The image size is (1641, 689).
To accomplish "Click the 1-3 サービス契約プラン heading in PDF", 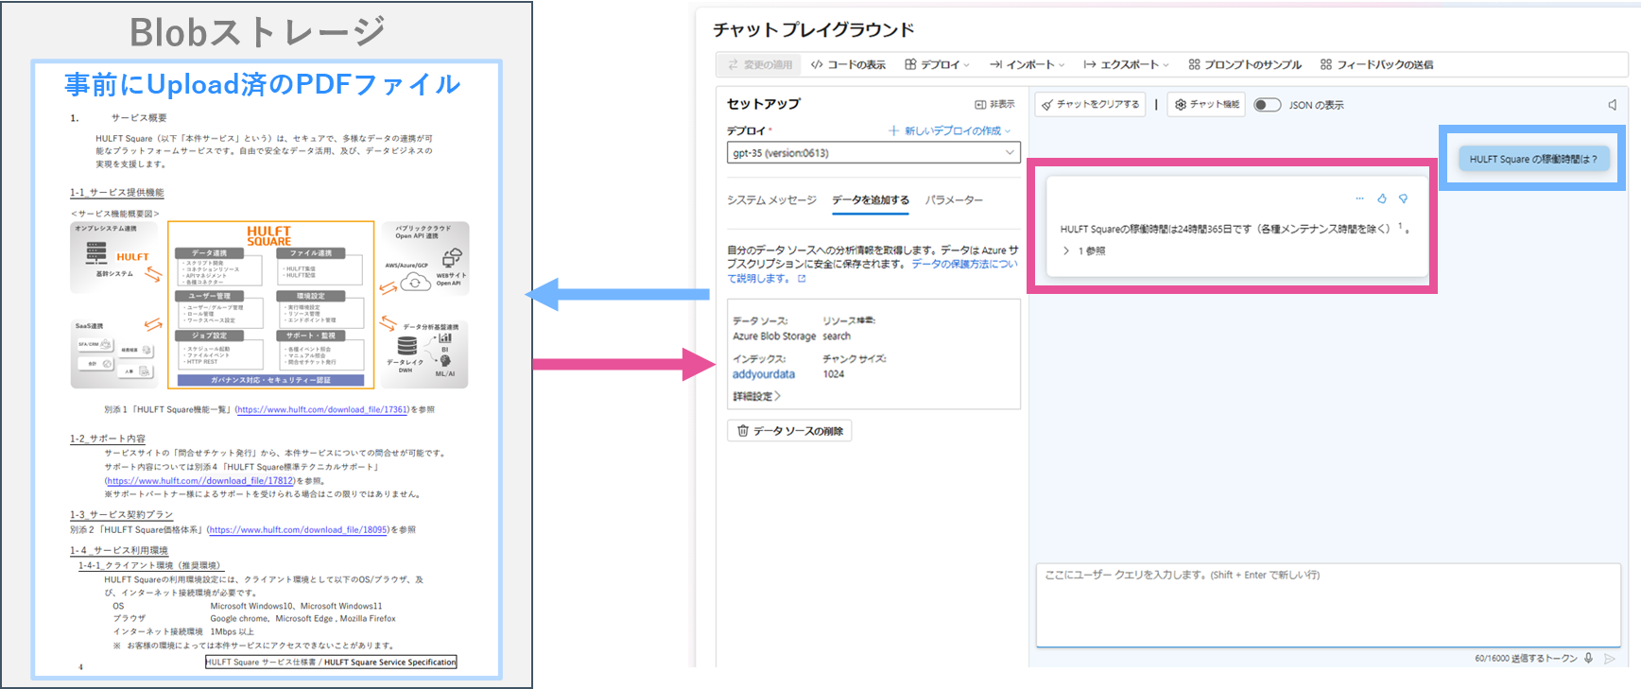I will (122, 514).
